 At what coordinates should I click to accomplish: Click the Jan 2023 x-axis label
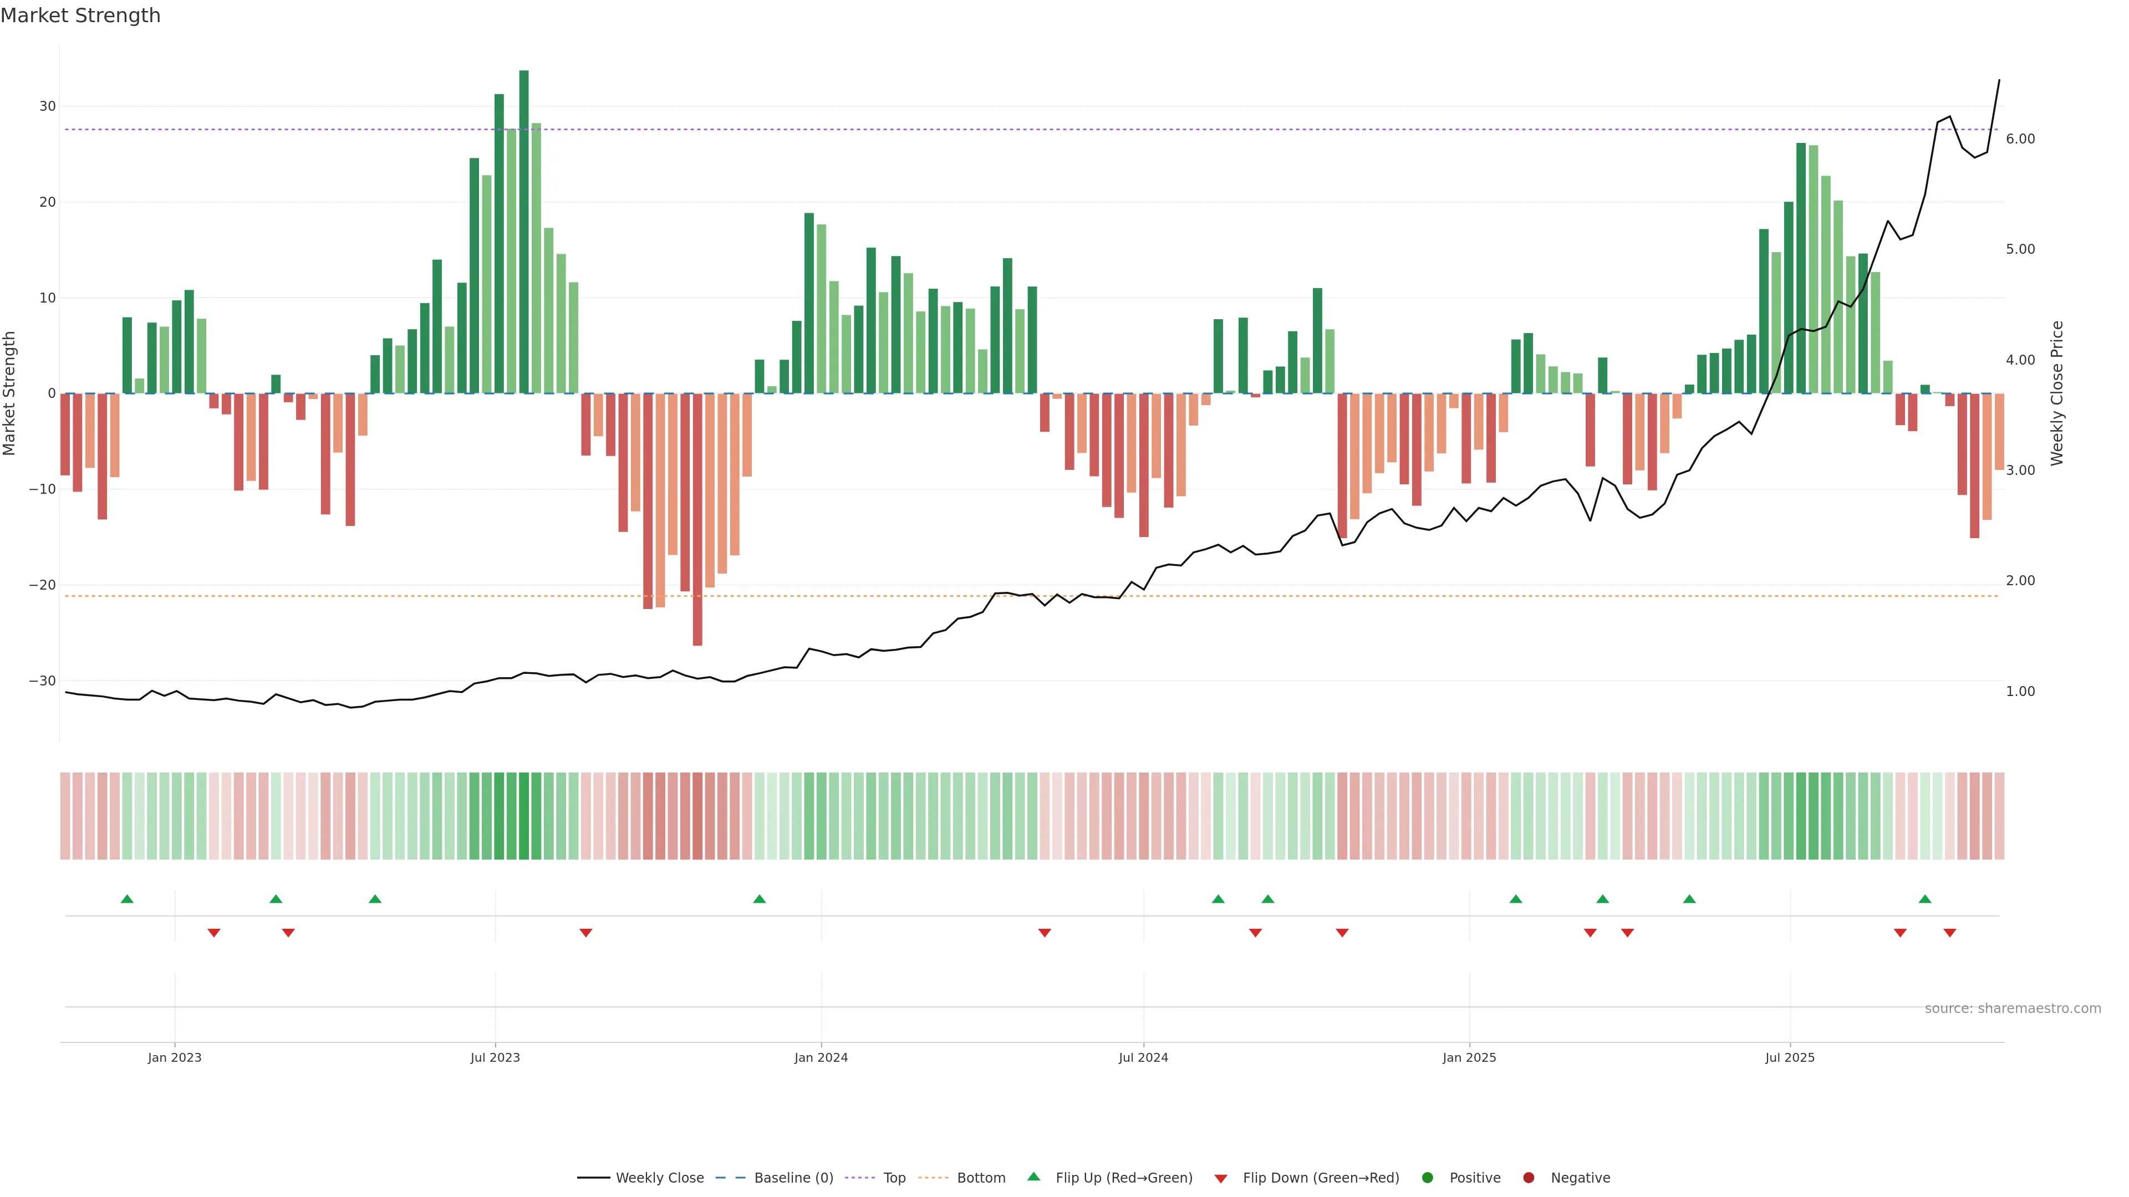tap(175, 1057)
